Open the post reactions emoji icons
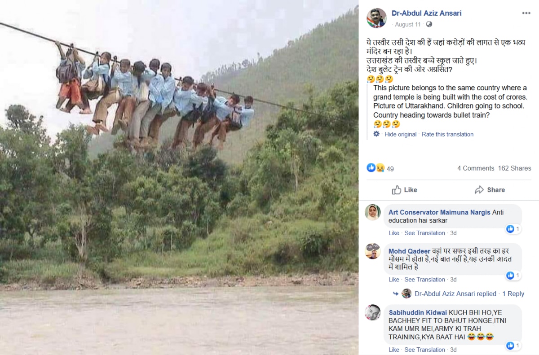The height and width of the screenshot is (355, 539). (376, 168)
